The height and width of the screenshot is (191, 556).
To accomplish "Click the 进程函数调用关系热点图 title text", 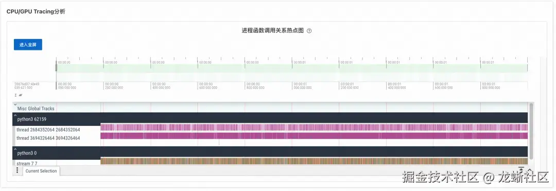I will coord(273,31).
